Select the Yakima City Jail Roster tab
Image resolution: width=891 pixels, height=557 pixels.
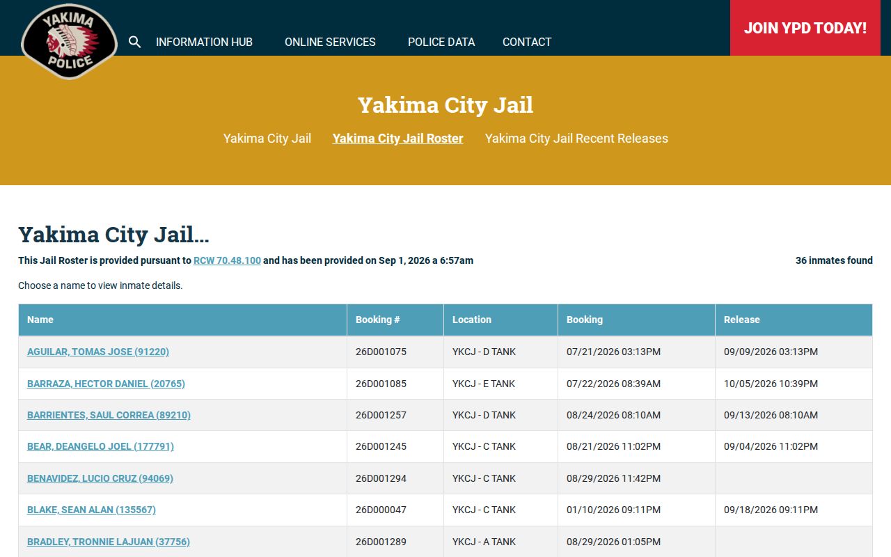397,139
